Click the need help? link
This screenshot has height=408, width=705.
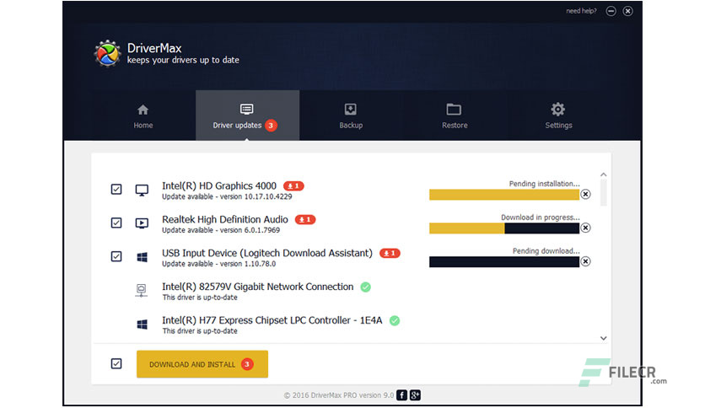point(581,11)
